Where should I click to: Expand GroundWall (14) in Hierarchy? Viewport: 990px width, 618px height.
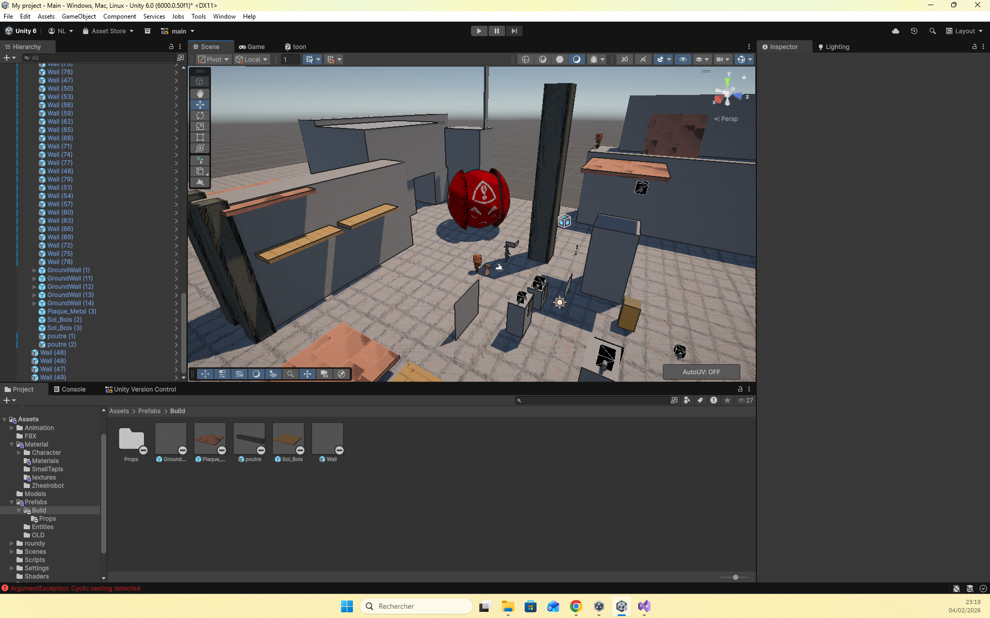35,303
